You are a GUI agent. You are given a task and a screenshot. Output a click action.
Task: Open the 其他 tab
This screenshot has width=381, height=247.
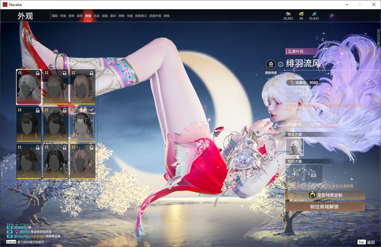click(x=167, y=16)
